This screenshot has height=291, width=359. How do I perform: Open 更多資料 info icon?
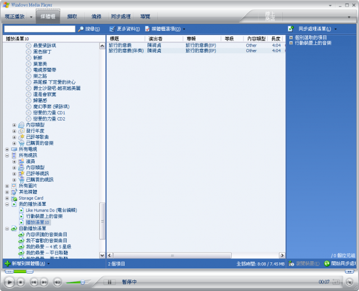tap(112, 29)
